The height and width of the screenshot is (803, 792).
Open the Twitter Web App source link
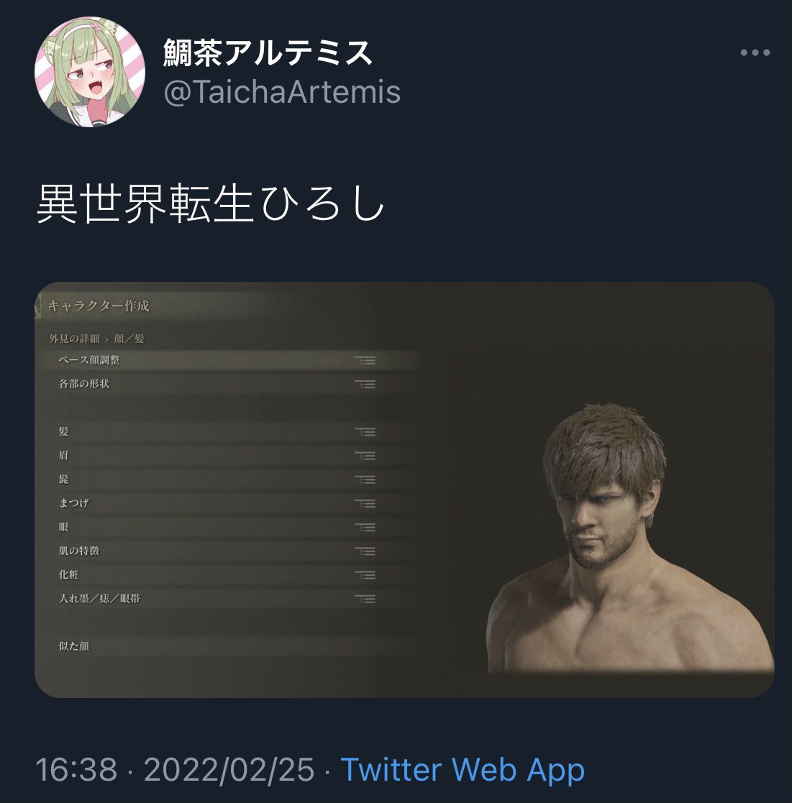click(463, 769)
